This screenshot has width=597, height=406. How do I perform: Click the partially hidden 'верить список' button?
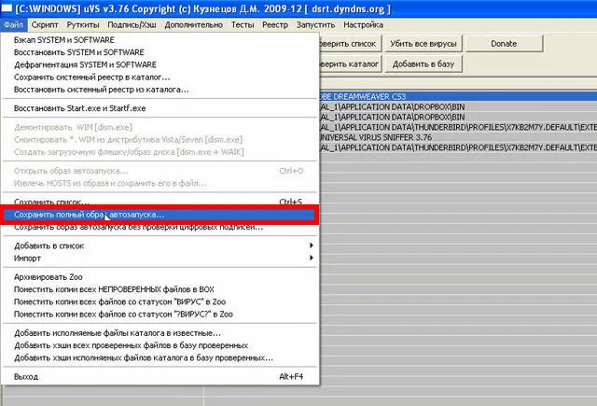point(351,44)
